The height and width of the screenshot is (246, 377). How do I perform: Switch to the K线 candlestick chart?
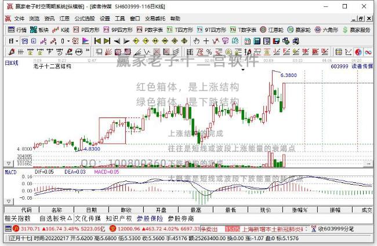coord(61,30)
